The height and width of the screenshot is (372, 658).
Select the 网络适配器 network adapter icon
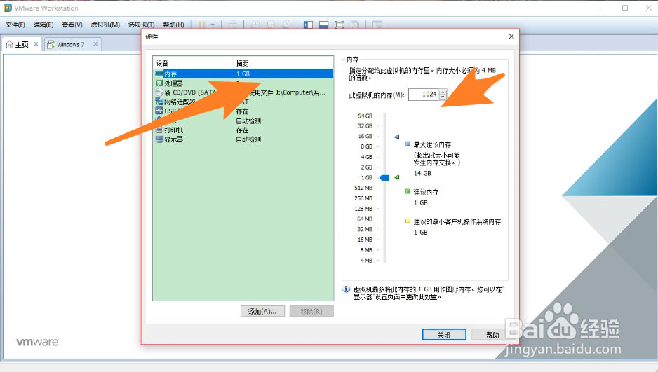point(159,102)
